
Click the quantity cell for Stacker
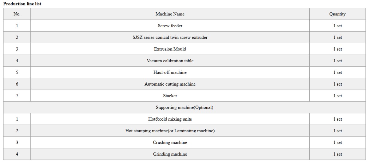[337, 96]
